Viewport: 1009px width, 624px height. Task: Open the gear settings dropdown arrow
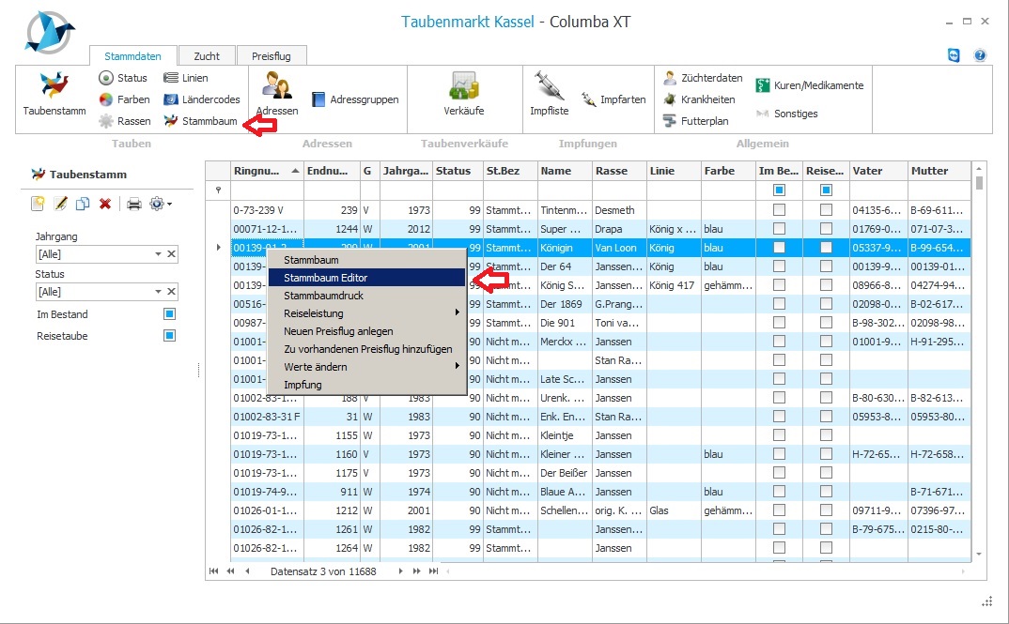pyautogui.click(x=169, y=204)
